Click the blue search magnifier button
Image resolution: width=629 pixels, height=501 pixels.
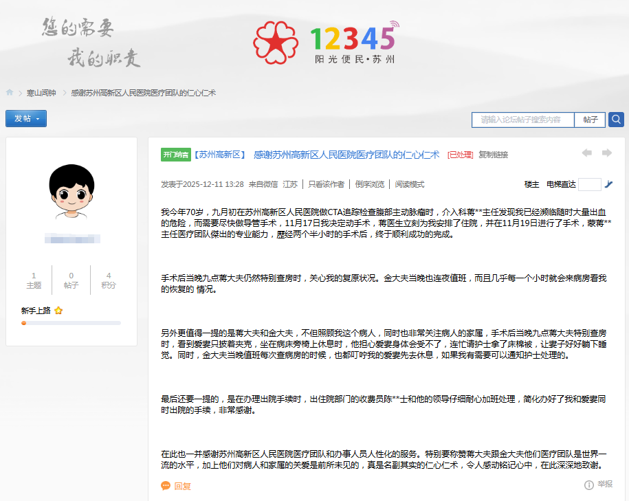click(x=616, y=119)
